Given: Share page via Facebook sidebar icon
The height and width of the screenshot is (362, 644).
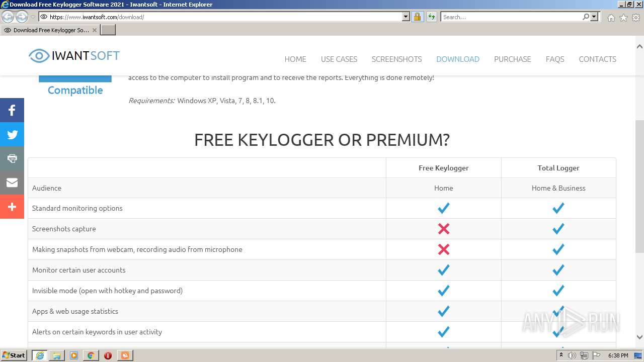Looking at the screenshot, I should pyautogui.click(x=12, y=110).
